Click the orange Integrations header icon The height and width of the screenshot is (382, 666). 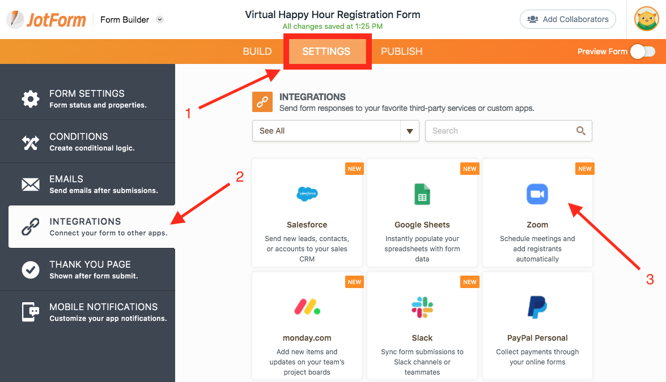[262, 102]
